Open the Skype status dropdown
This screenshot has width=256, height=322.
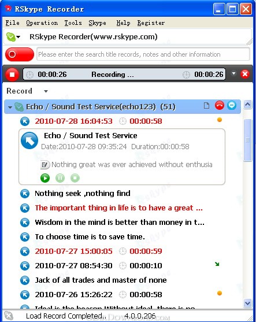point(13,37)
